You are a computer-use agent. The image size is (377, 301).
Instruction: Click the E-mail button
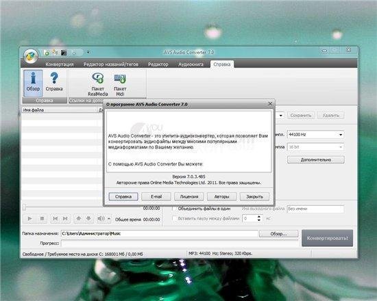click(156, 196)
